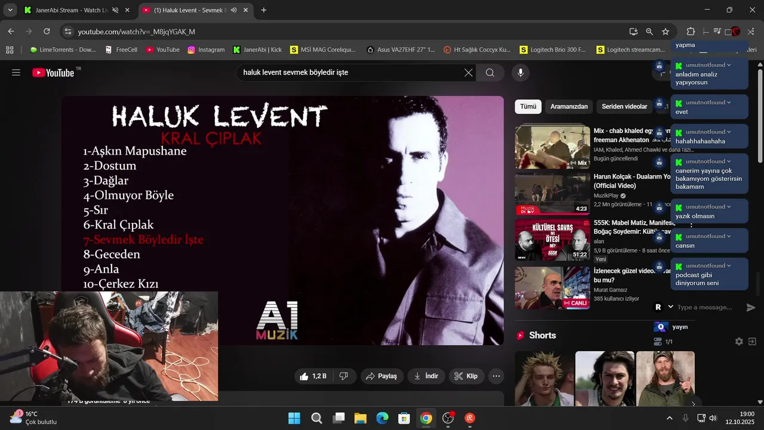Launch File Explorer from the taskbar

coord(361,418)
